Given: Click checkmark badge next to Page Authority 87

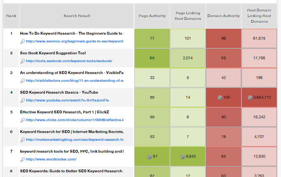Looking at the screenshot, I should (x=149, y=157).
